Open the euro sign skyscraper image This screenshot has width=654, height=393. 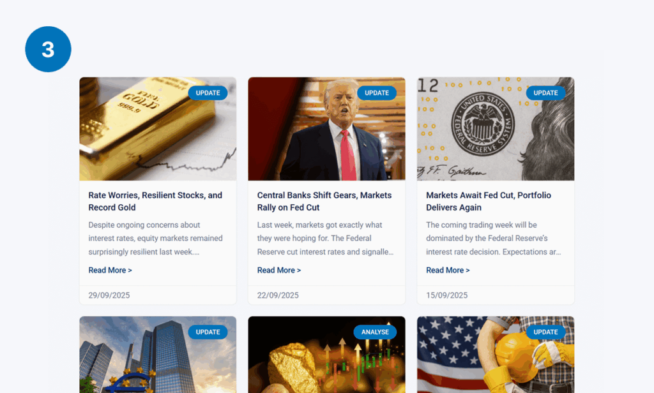point(158,355)
